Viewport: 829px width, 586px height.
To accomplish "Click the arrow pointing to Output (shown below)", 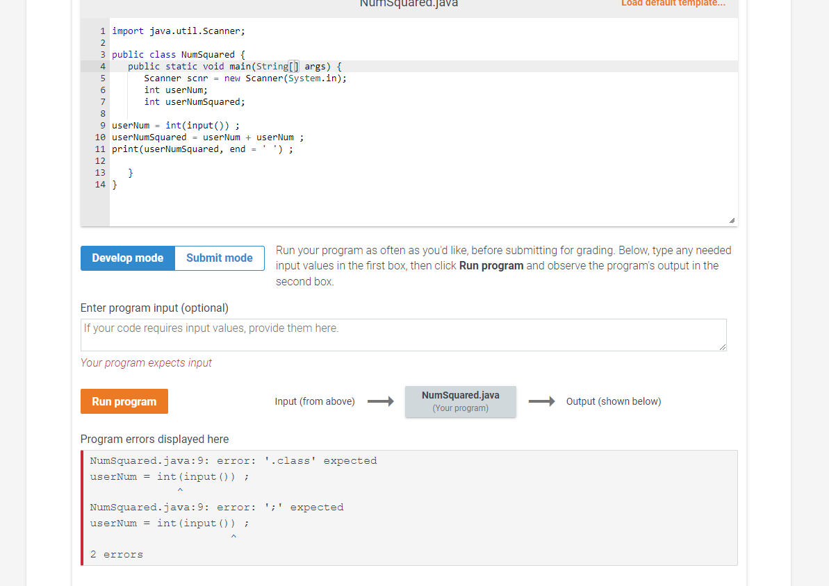I will tap(542, 401).
